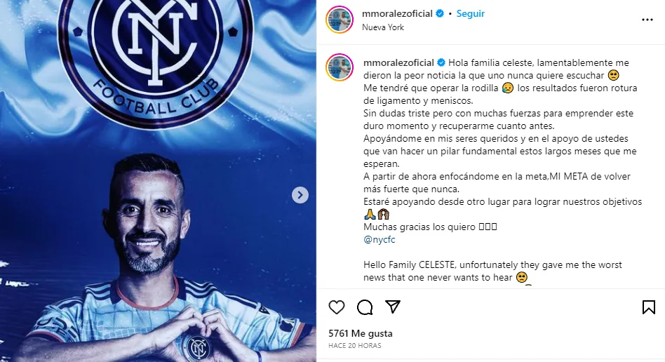This screenshot has height=362, width=665.
Task: Open the three-dot more options menu
Action: [x=647, y=20]
